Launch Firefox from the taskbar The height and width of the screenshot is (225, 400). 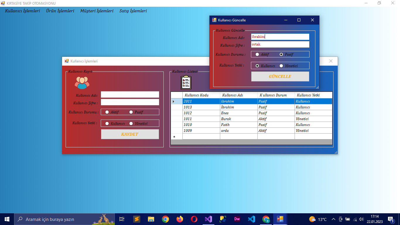click(180, 219)
